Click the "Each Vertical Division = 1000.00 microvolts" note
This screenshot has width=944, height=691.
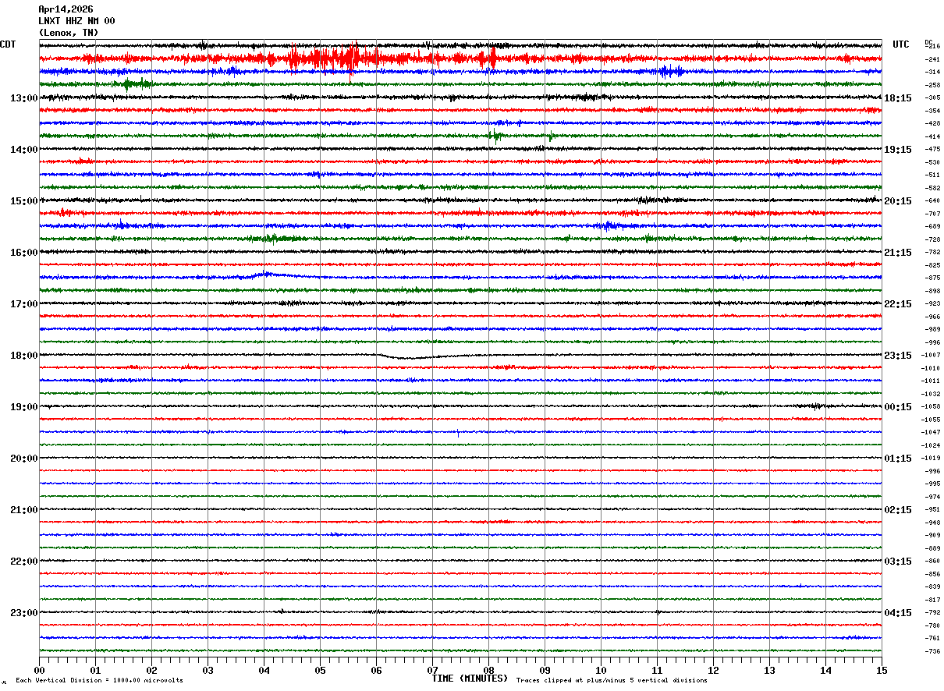(99, 681)
